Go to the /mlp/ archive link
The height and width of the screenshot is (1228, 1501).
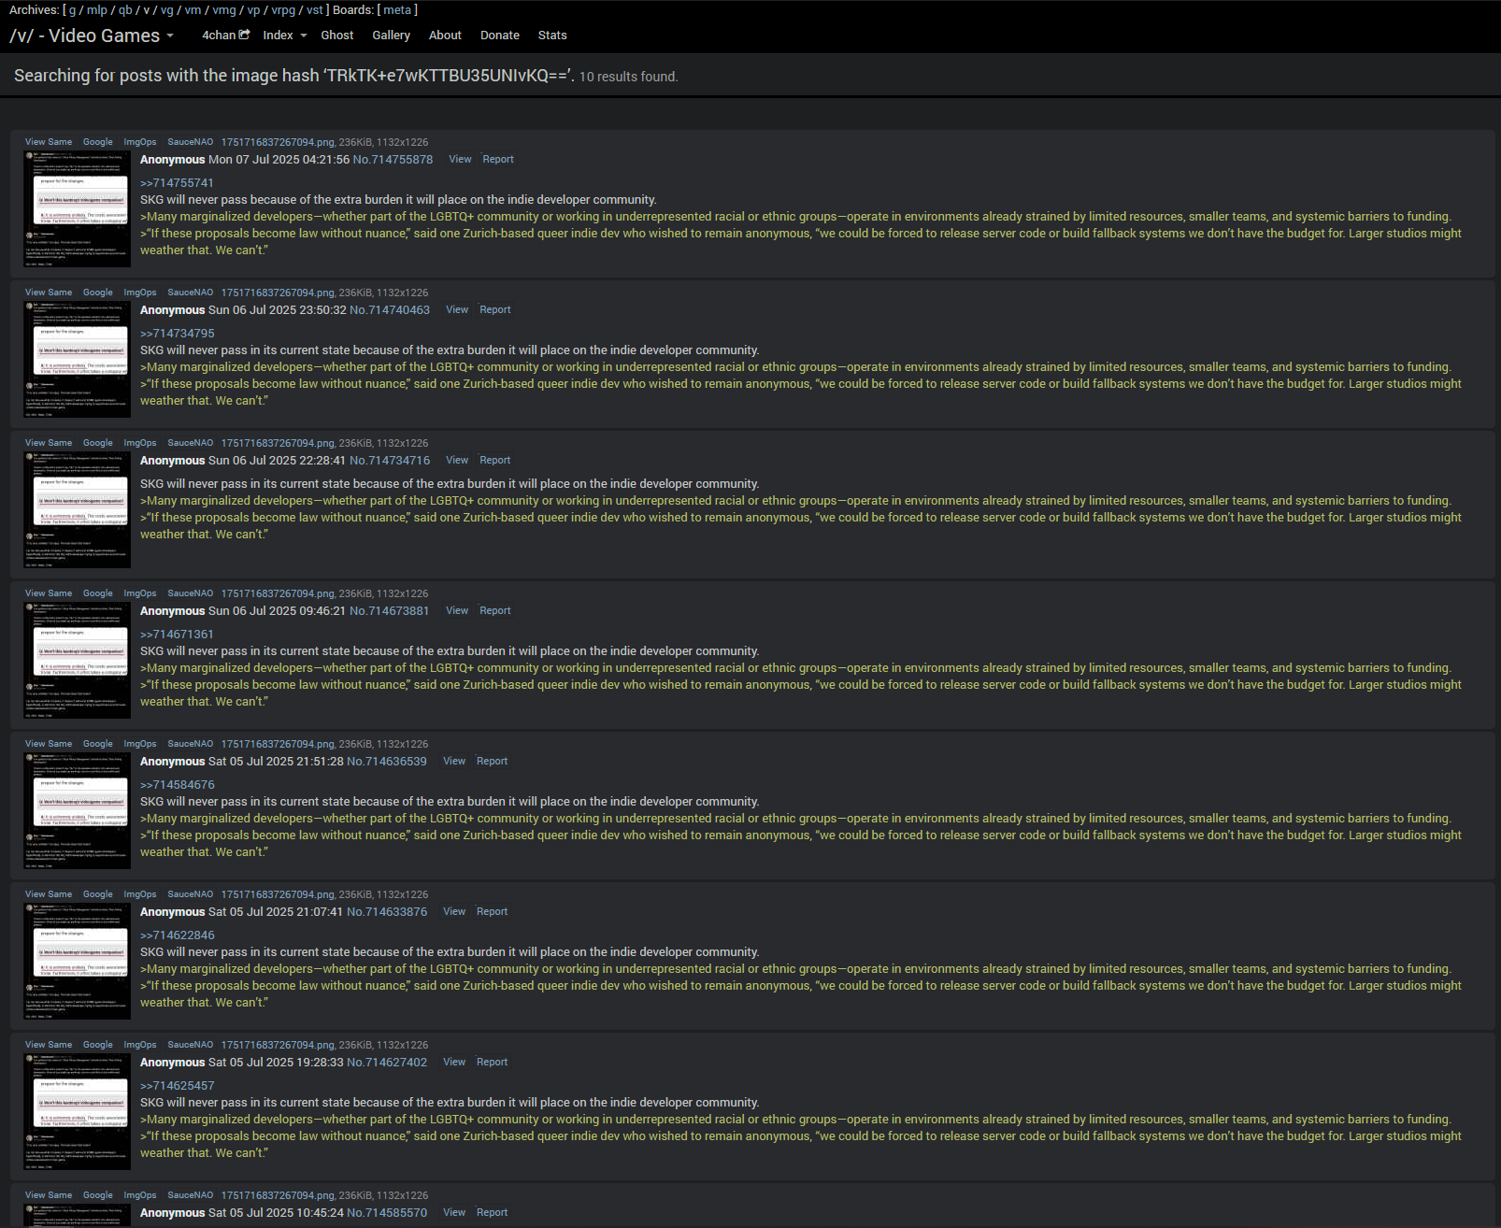[97, 10]
